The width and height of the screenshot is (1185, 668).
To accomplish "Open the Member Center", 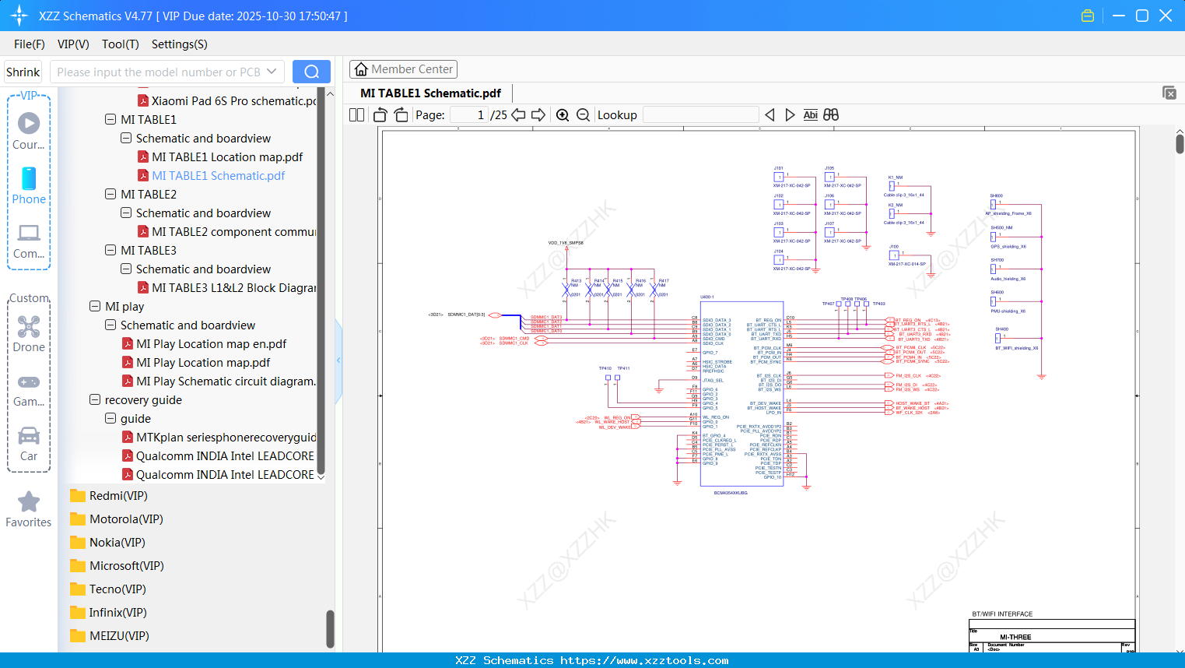I will [403, 69].
